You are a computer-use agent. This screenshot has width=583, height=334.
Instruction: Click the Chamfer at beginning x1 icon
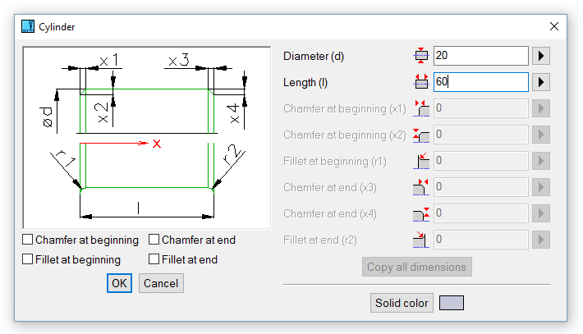[x=421, y=108]
